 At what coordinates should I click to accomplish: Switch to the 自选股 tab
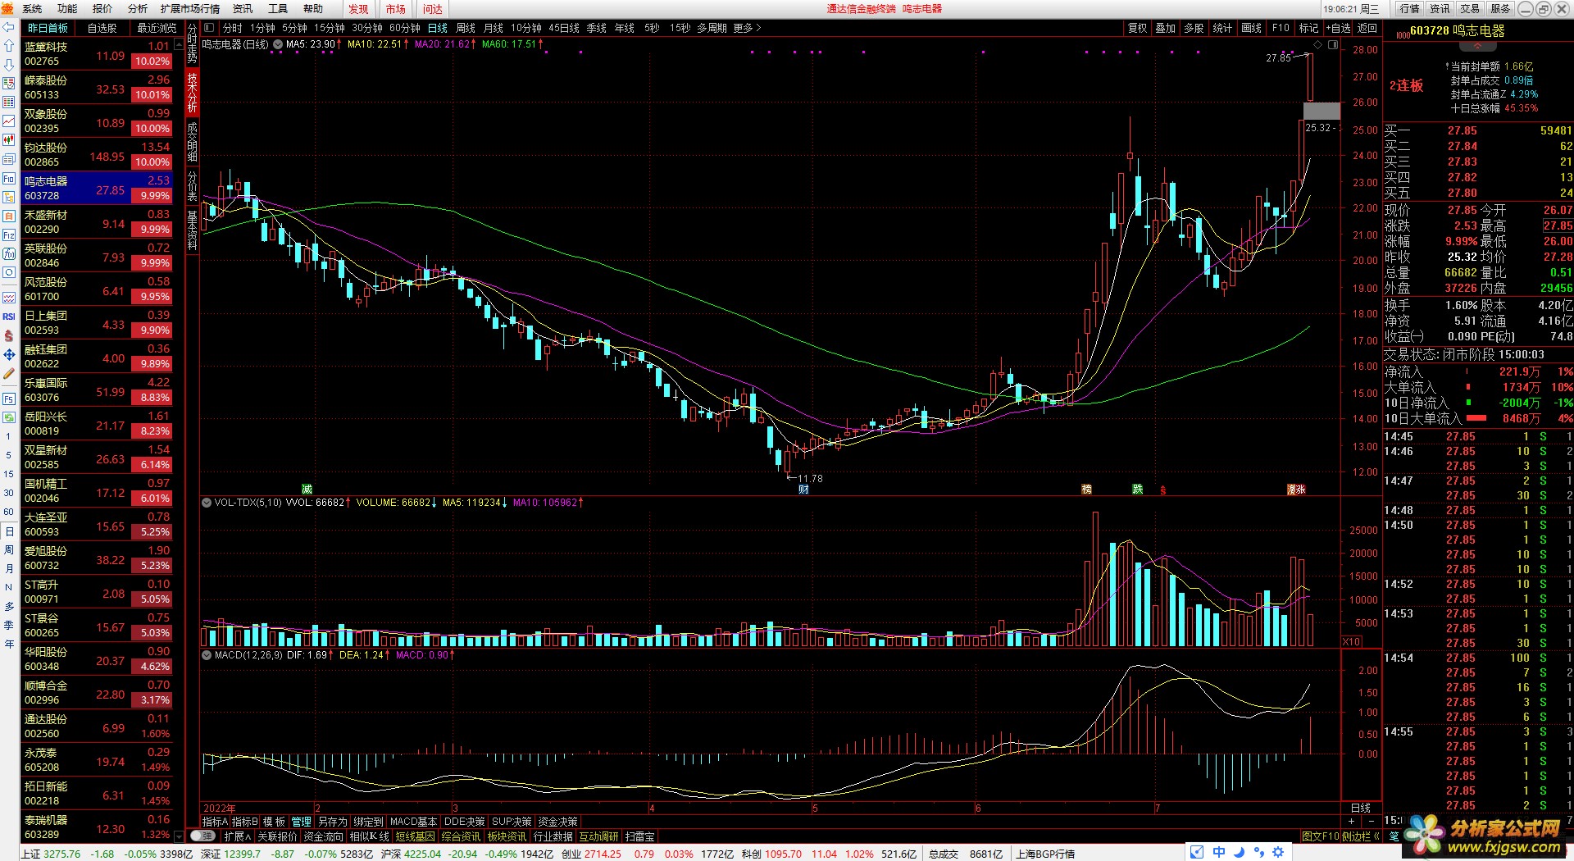102,28
